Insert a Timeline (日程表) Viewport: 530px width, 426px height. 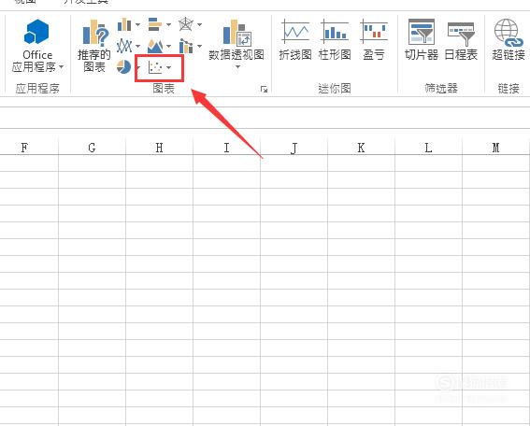[461, 40]
